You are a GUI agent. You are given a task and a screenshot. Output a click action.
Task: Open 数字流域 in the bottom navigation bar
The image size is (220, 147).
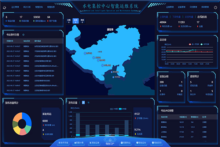[63, 143]
